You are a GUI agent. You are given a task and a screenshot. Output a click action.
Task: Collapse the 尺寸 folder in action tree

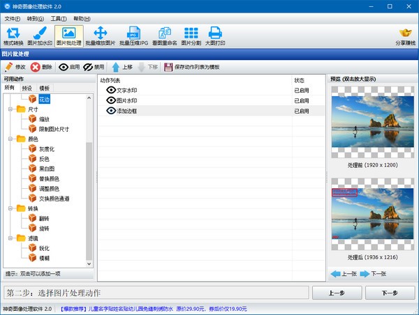tap(8, 109)
